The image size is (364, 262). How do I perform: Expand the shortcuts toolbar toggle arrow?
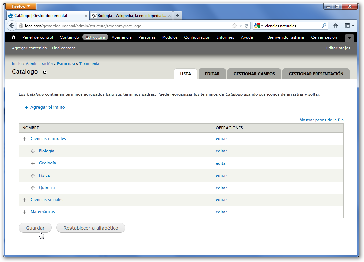[x=349, y=38]
